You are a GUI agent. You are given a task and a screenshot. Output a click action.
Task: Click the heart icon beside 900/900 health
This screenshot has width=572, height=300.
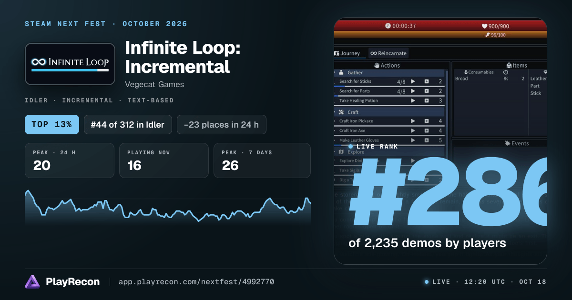click(x=484, y=26)
